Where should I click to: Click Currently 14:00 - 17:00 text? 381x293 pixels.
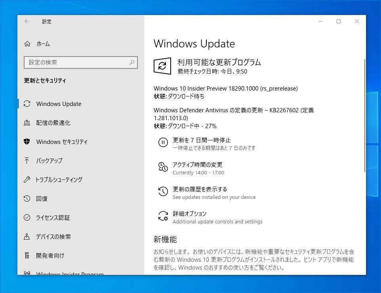(x=198, y=173)
